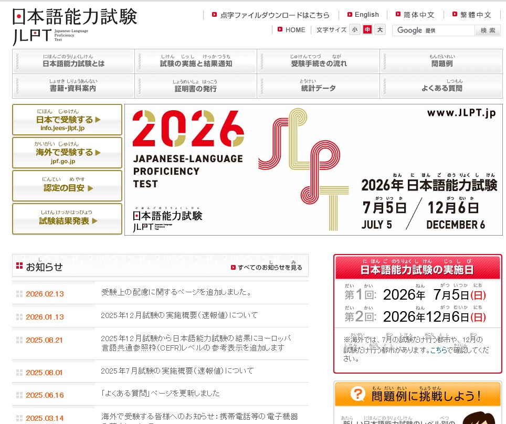Open 点字ファイルダウンロード link
This screenshot has width=506, height=424.
[275, 15]
